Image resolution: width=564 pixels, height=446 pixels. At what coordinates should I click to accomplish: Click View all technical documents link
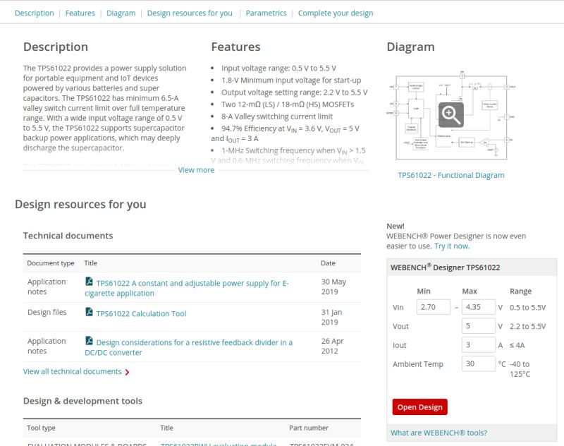coord(73,371)
